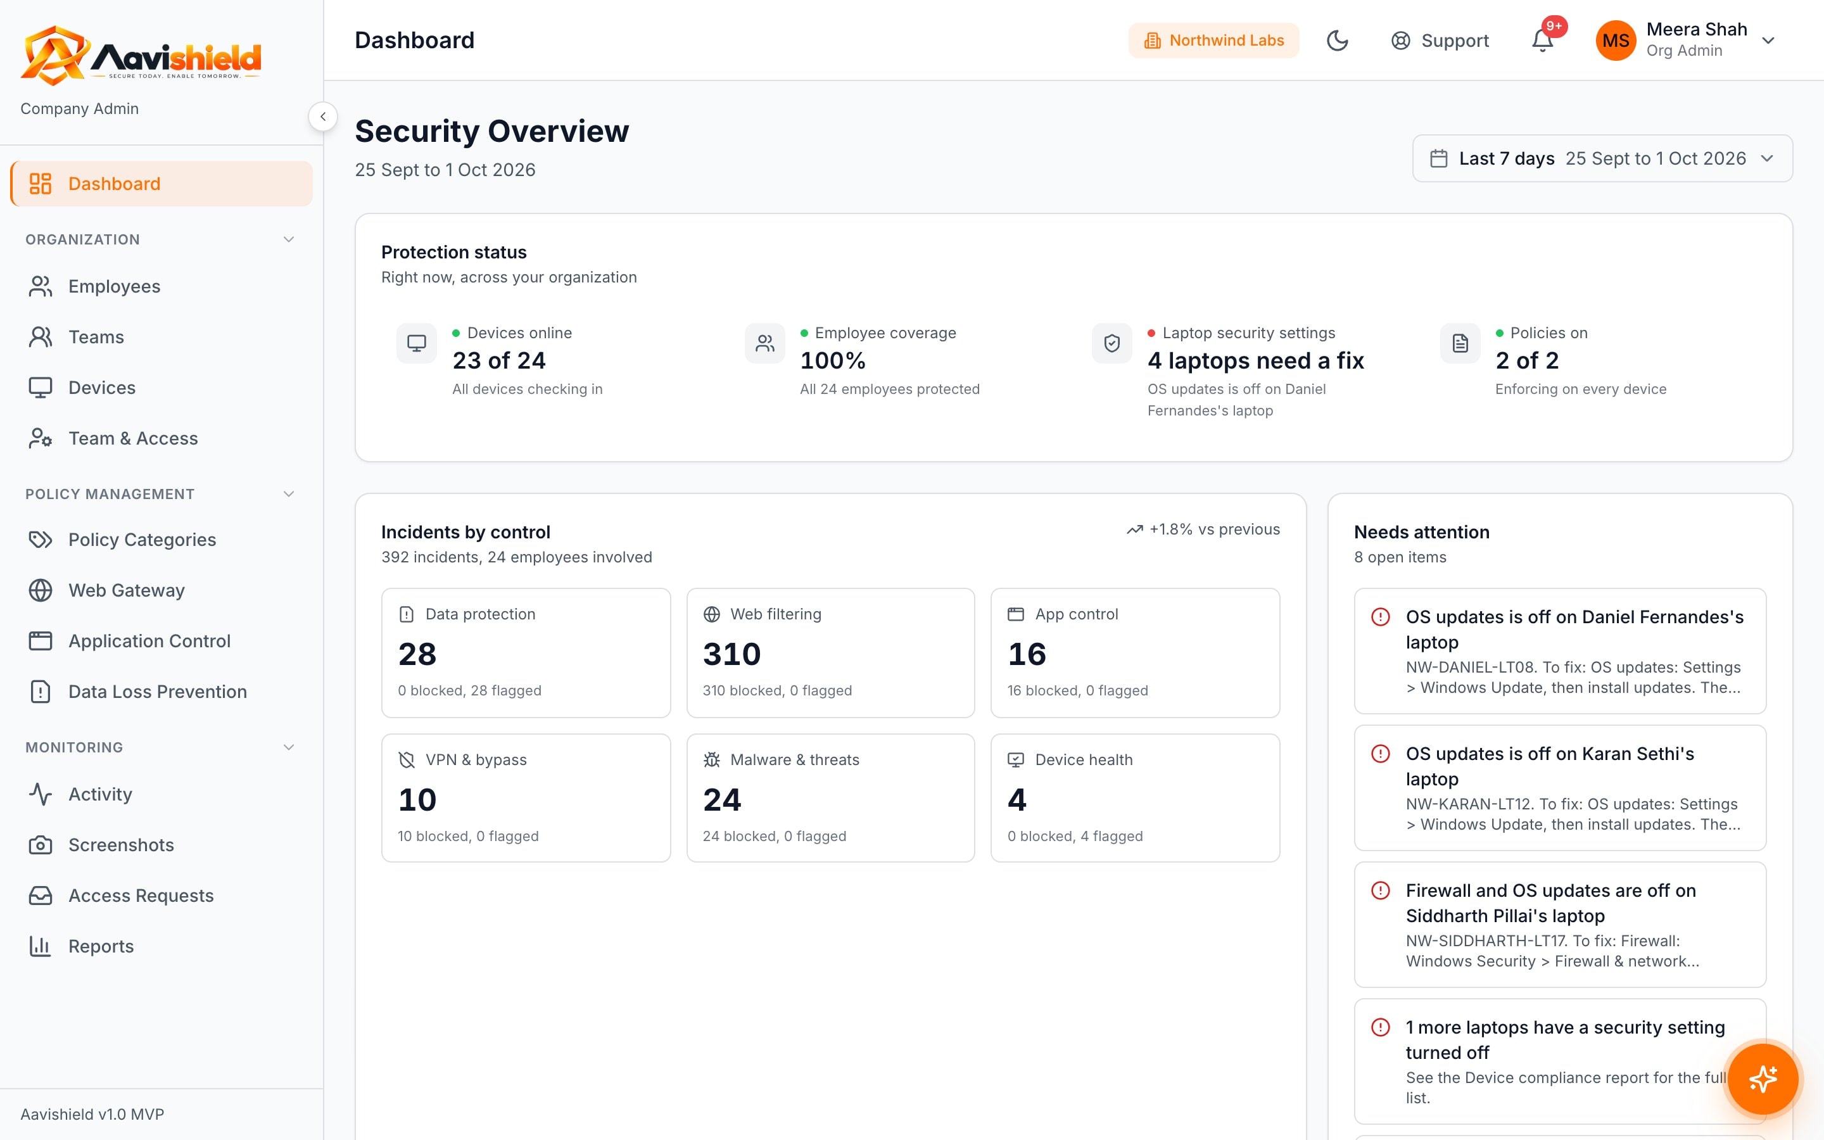Go to Teams page
The image size is (1824, 1140).
tap(161, 337)
